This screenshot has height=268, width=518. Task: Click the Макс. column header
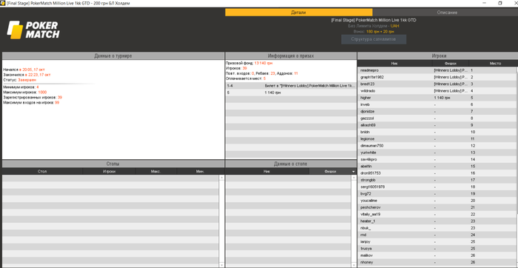coord(156,172)
